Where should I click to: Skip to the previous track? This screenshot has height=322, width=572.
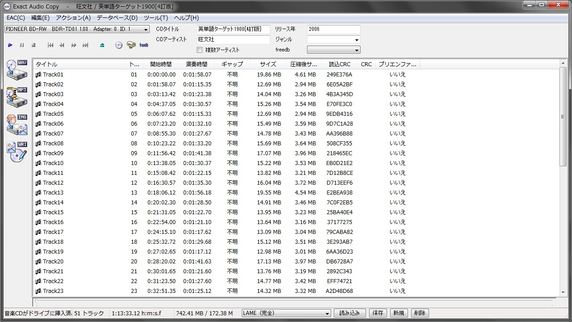pyautogui.click(x=50, y=45)
